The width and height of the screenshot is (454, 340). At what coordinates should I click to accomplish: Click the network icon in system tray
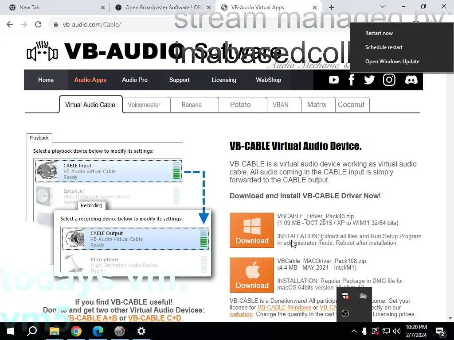tap(386, 331)
